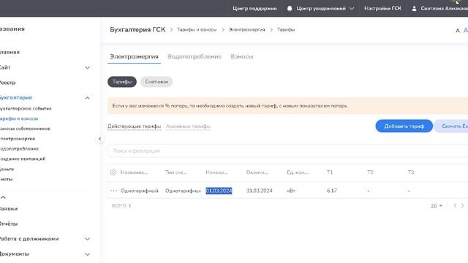Viewport: 468px width, 263px height.
Task: Open Центр поддержки link
Action: [x=254, y=9]
